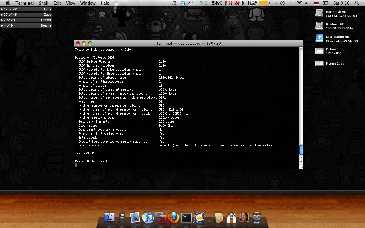The height and width of the screenshot is (228, 365).
Task: Open Spotlight search magnifier
Action: [357, 3]
